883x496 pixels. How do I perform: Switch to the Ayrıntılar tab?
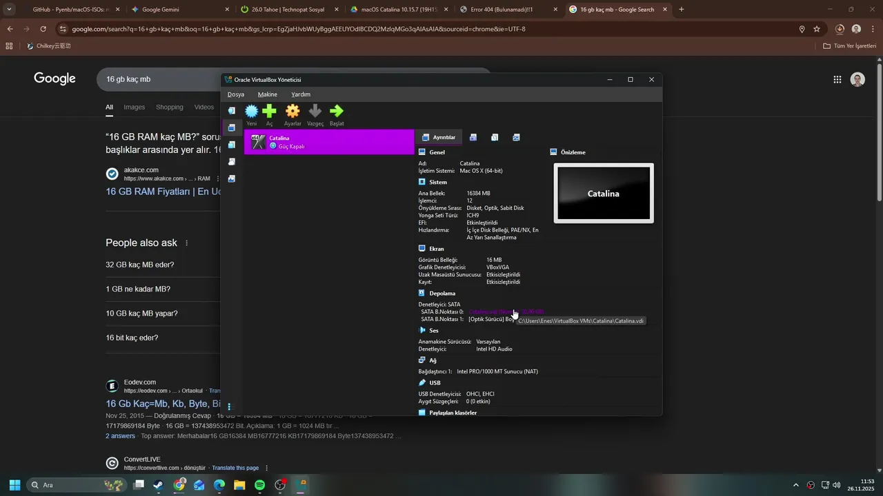click(x=439, y=137)
